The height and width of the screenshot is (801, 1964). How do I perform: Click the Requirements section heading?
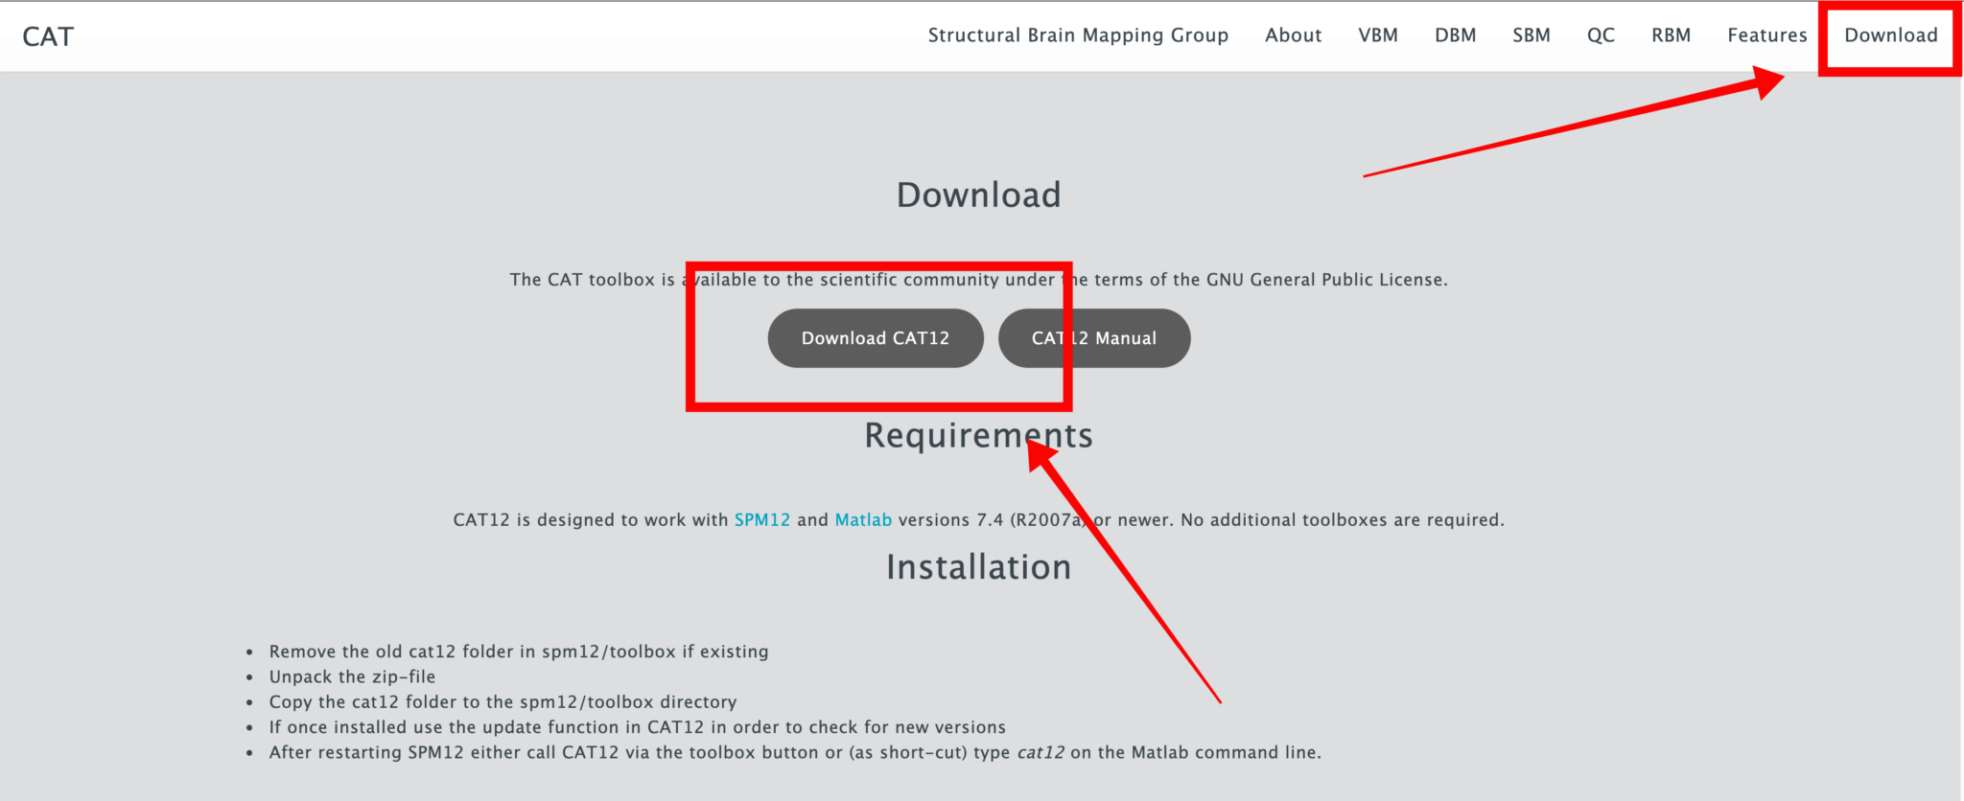(978, 436)
